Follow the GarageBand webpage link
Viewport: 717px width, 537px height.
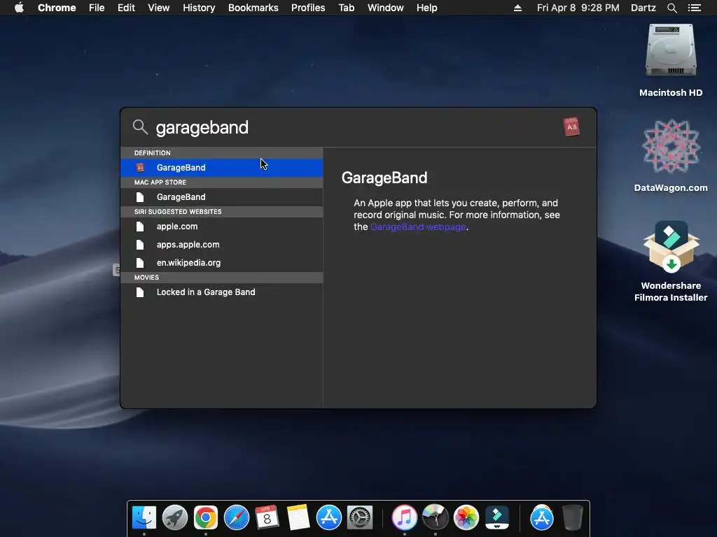(x=418, y=227)
